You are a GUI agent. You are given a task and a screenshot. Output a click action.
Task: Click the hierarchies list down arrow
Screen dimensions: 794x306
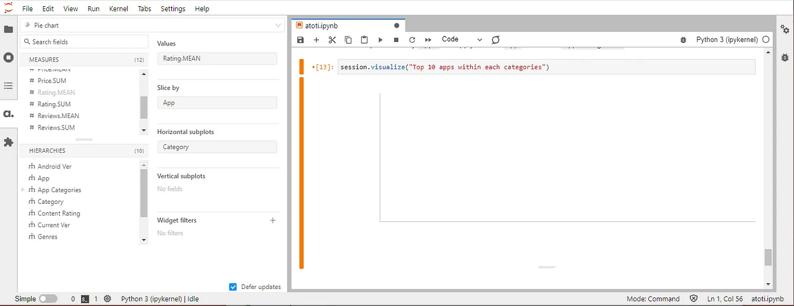click(x=143, y=240)
